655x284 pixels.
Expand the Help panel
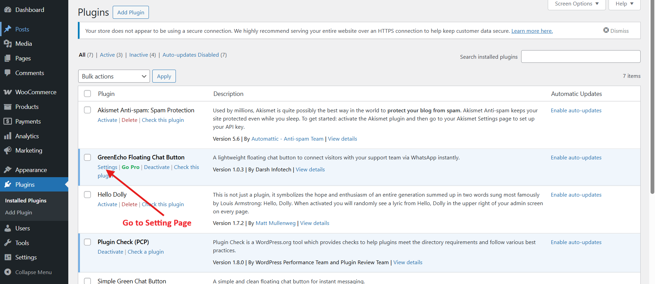coord(624,4)
